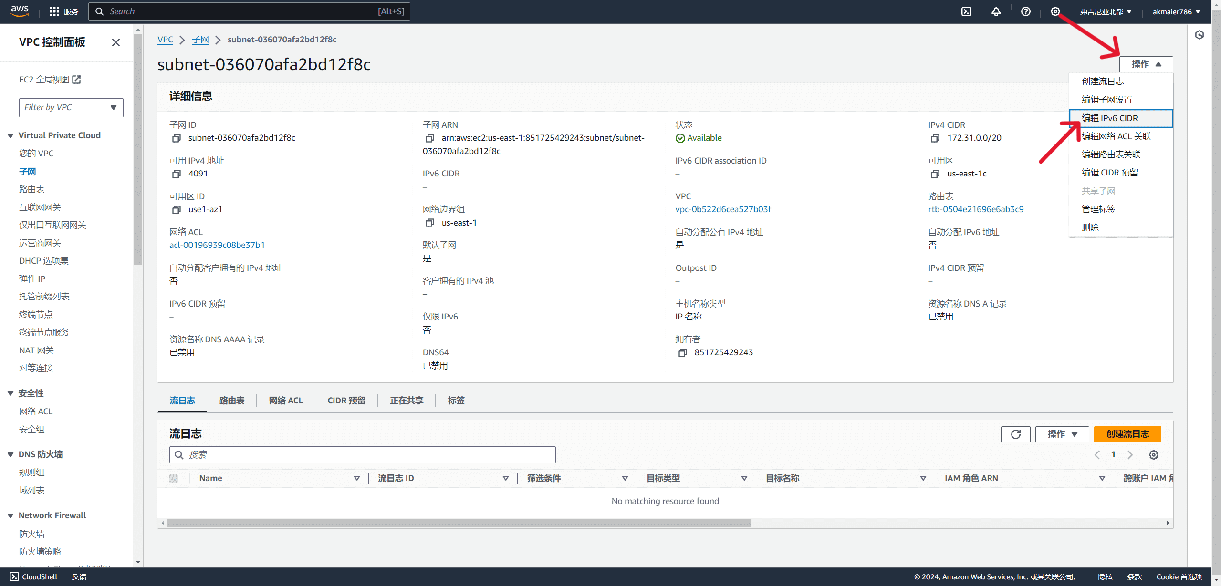Toggle the select-all checkbox in flow logs table
The width and height of the screenshot is (1221, 586).
(x=174, y=478)
